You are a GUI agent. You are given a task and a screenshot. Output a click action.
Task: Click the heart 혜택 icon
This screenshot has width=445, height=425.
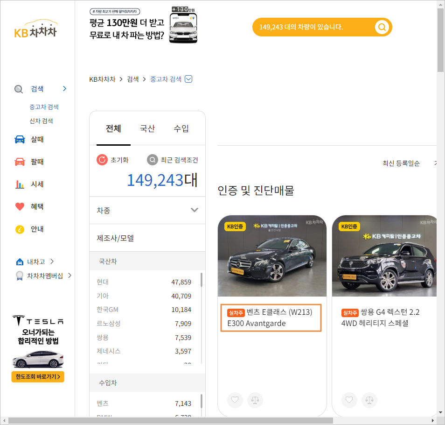click(20, 206)
